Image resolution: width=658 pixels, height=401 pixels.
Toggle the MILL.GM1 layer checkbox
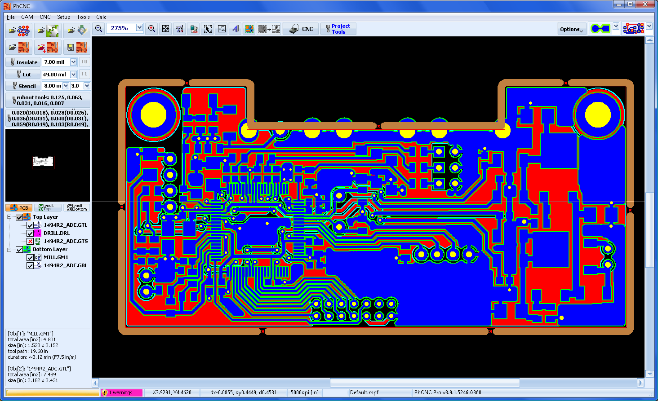[30, 257]
